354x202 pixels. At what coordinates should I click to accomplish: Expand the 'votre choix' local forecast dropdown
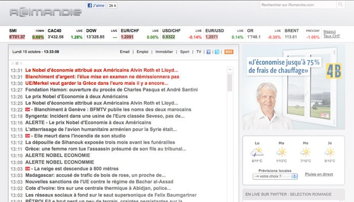point(275,176)
